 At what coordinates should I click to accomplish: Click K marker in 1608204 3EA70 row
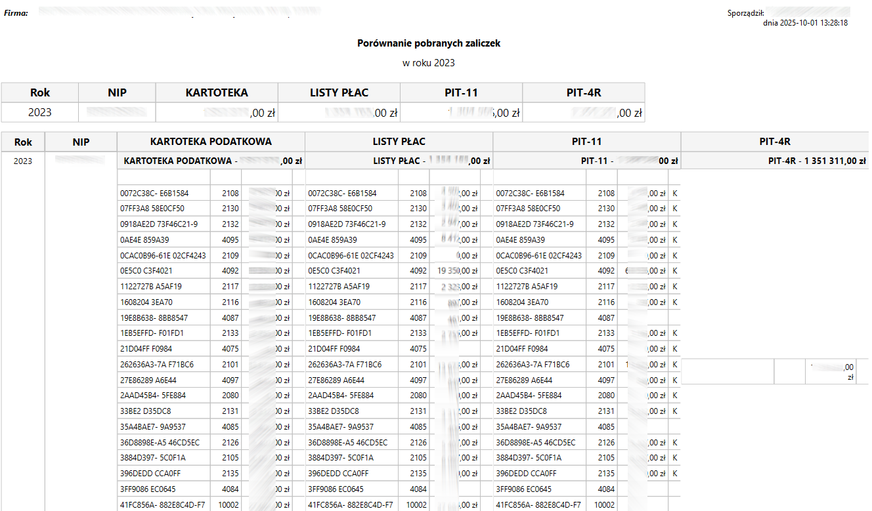pos(674,302)
